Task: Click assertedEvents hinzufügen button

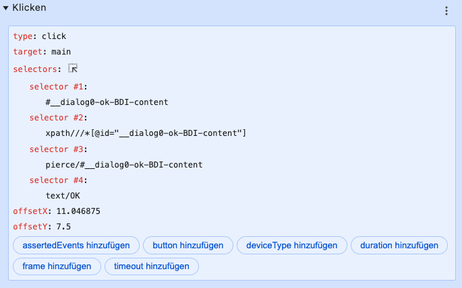Action: coord(76,246)
